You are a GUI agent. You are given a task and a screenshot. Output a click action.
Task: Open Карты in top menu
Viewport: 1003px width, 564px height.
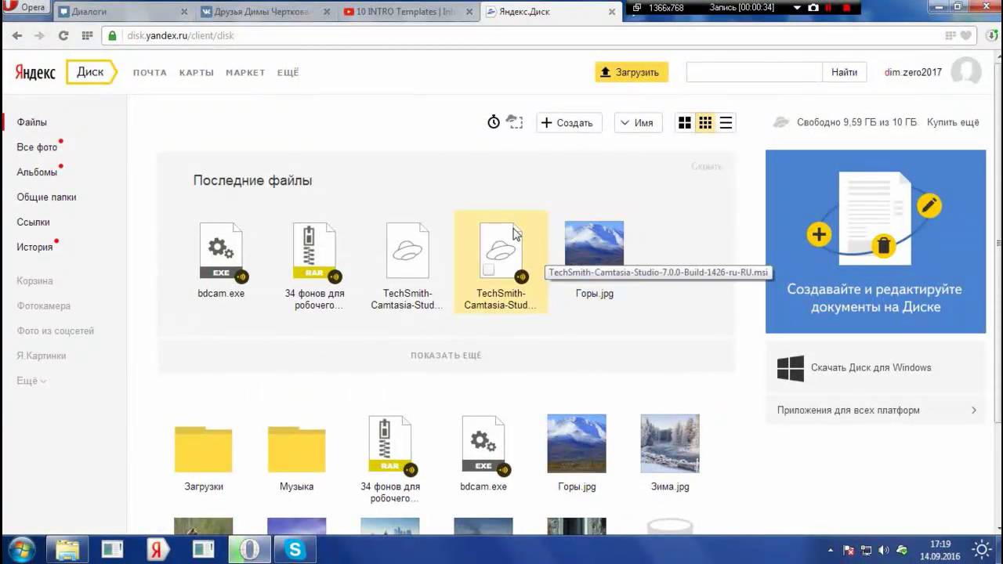coord(196,72)
